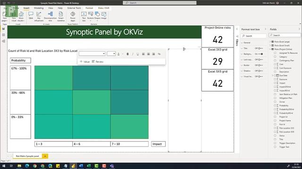Insert hyperlink in text box toolbar
The width and height of the screenshot is (302, 169).
click(159, 54)
